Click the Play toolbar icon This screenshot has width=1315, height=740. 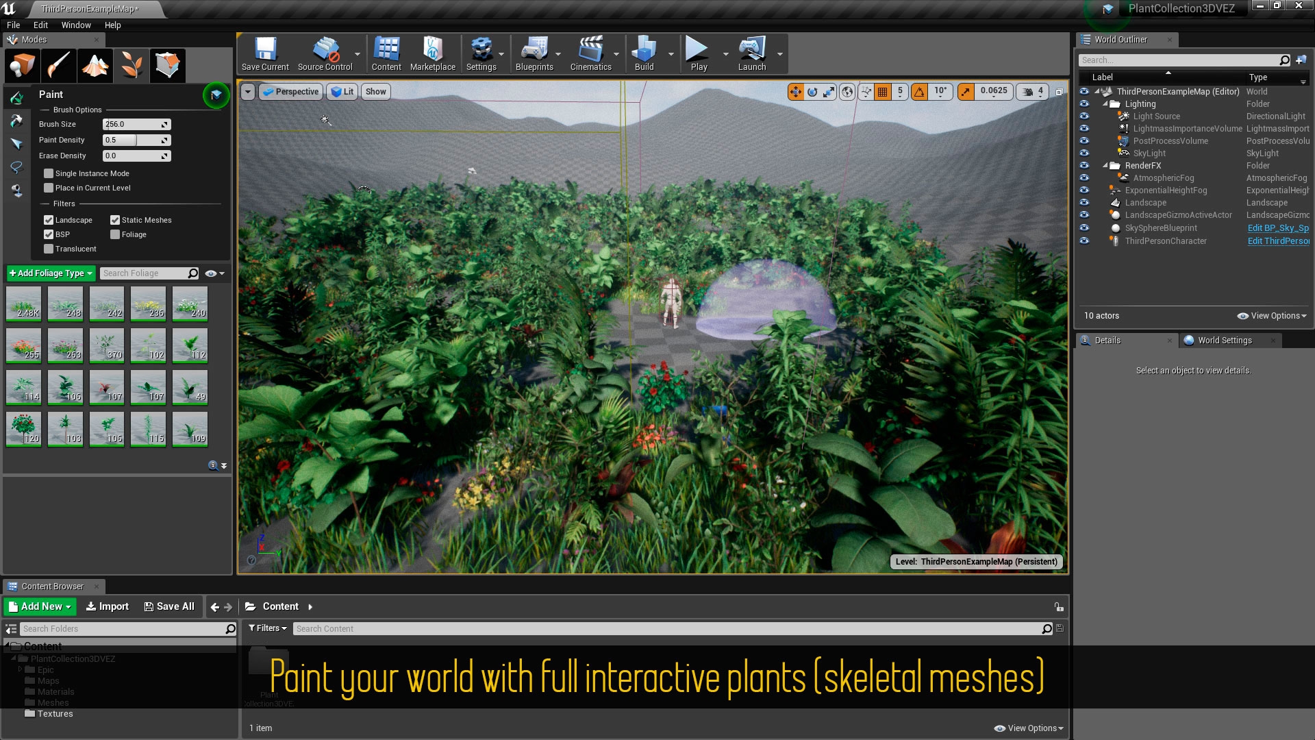pos(698,54)
